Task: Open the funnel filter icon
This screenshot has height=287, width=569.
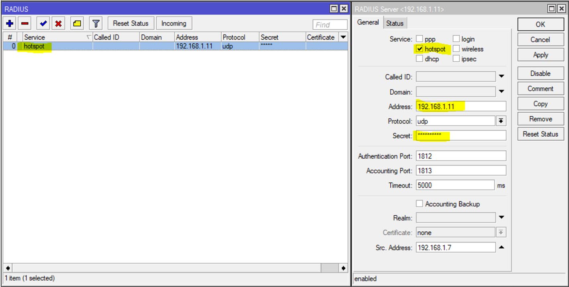Action: point(96,24)
